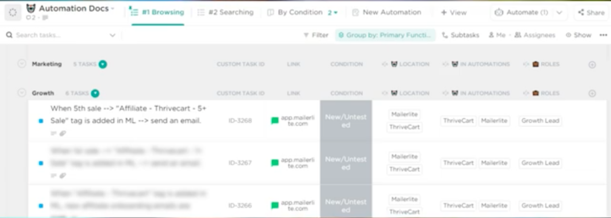611x218 pixels.
Task: Click the blue status square of ID-3268 task
Action: (x=41, y=121)
